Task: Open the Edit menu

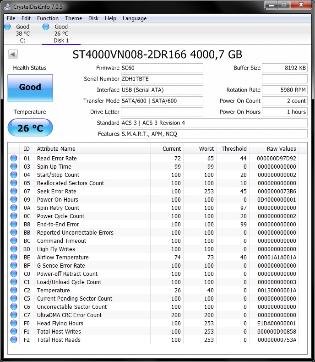Action: [x=26, y=18]
